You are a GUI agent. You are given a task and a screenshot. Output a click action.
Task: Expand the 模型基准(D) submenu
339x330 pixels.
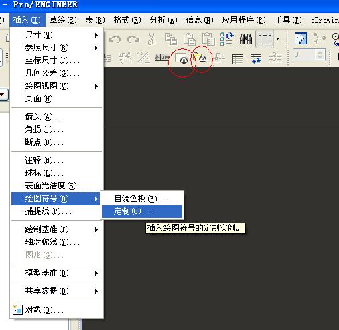pyautogui.click(x=57, y=273)
